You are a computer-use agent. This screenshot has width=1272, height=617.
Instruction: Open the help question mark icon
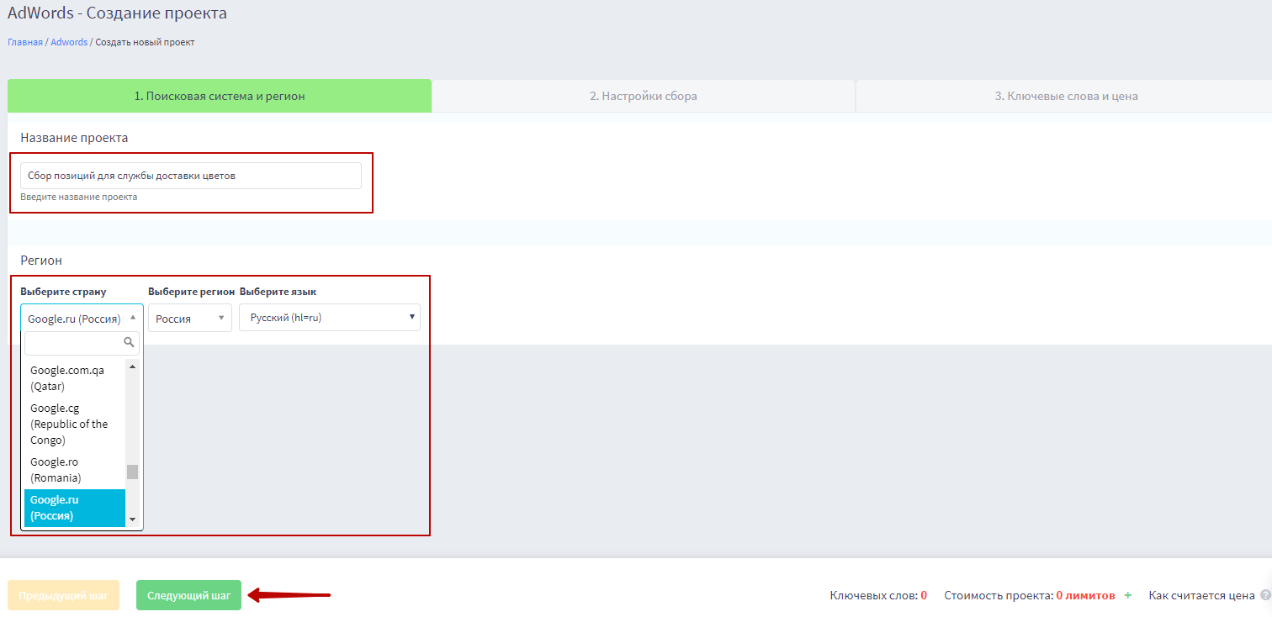tap(1264, 595)
